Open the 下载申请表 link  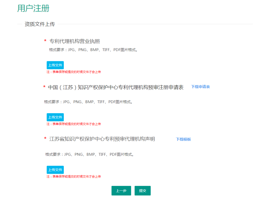(x=200, y=87)
